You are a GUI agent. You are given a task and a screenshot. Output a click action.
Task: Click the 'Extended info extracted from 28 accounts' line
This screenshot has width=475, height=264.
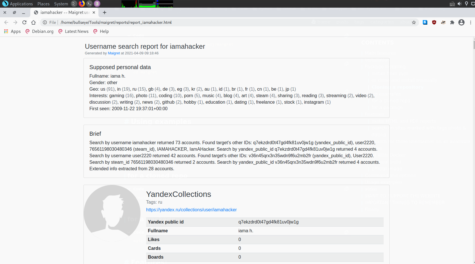(132, 169)
